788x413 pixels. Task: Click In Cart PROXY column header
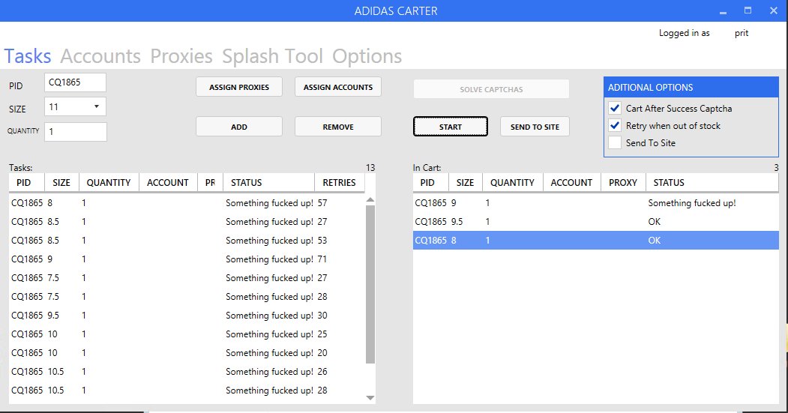click(623, 182)
